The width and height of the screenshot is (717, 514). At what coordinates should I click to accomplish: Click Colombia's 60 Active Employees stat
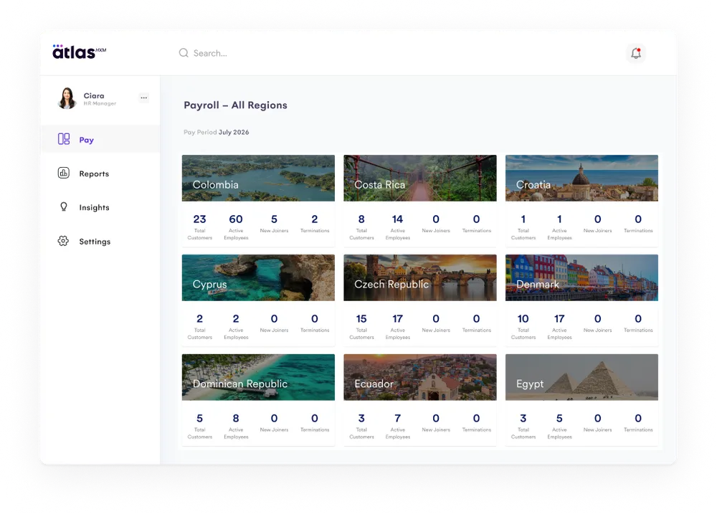point(236,227)
